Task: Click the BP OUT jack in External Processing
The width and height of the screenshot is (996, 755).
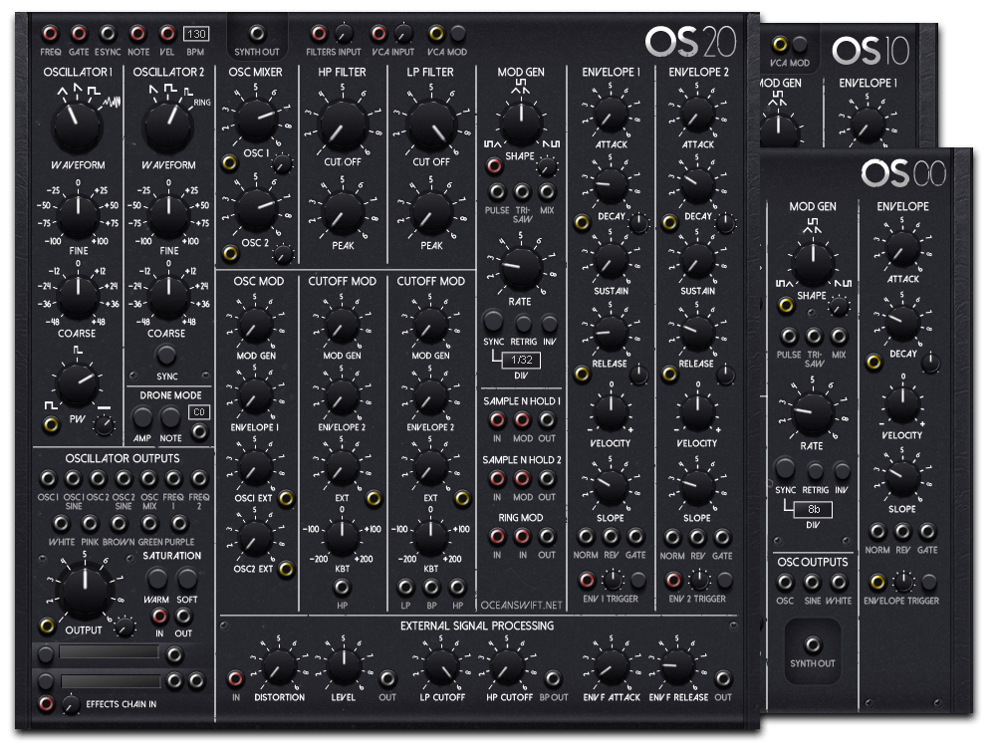Action: [x=553, y=678]
